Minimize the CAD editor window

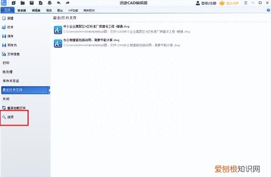point(253,3)
